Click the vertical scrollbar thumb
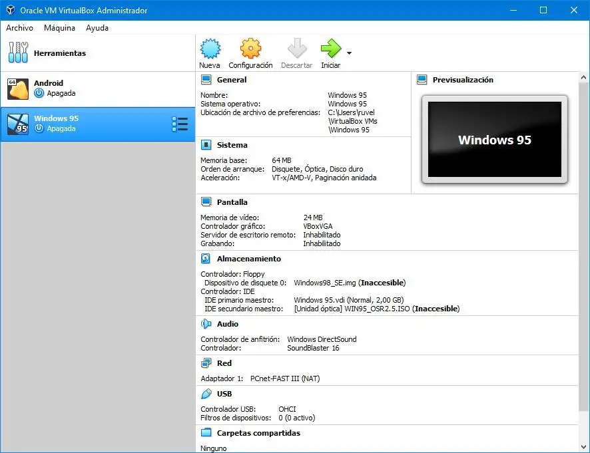 [583, 246]
